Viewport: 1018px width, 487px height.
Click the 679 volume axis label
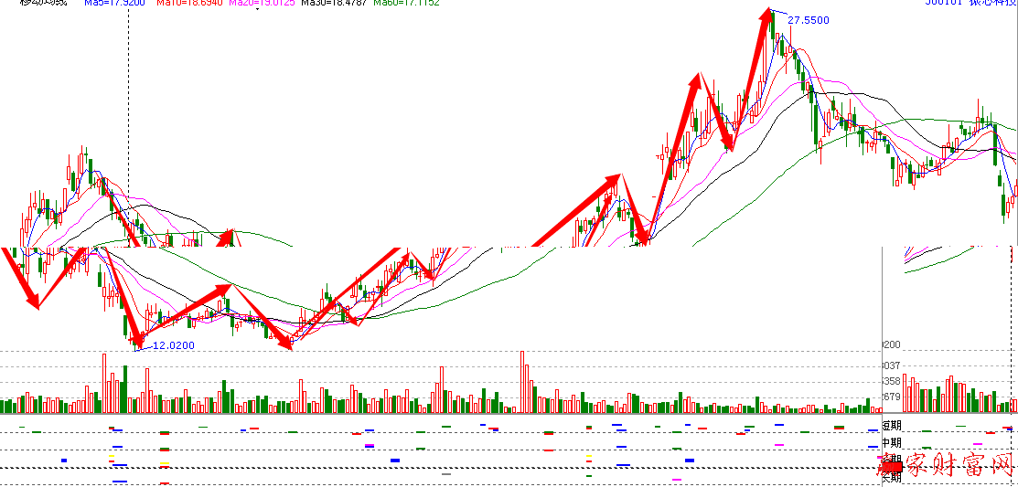tap(892, 397)
